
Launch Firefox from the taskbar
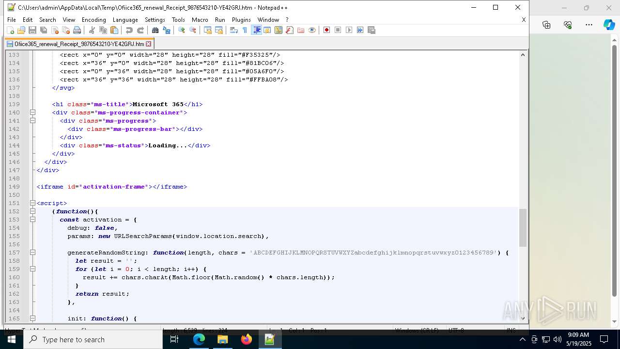point(247,339)
